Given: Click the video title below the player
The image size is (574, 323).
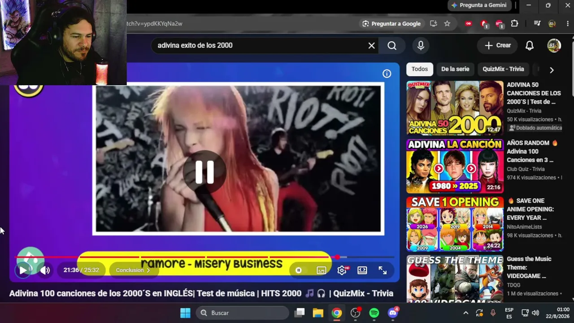Looking at the screenshot, I should pyautogui.click(x=201, y=293).
